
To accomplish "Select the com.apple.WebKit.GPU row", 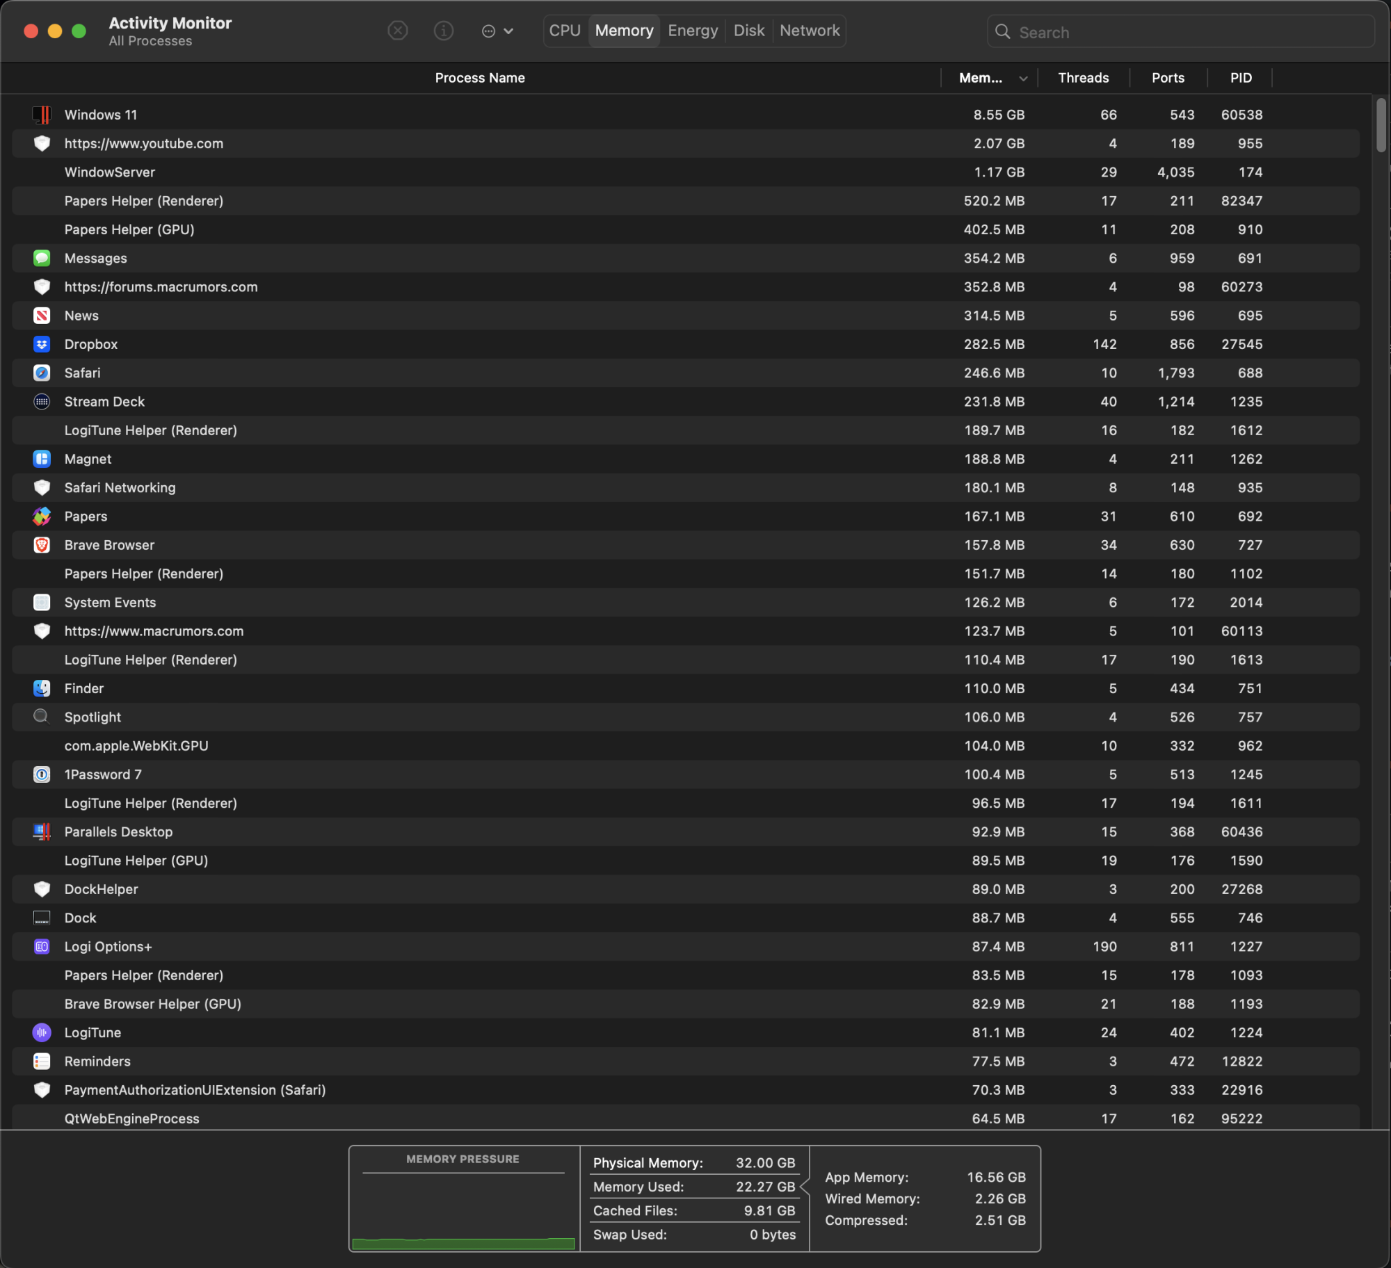I will pos(686,745).
